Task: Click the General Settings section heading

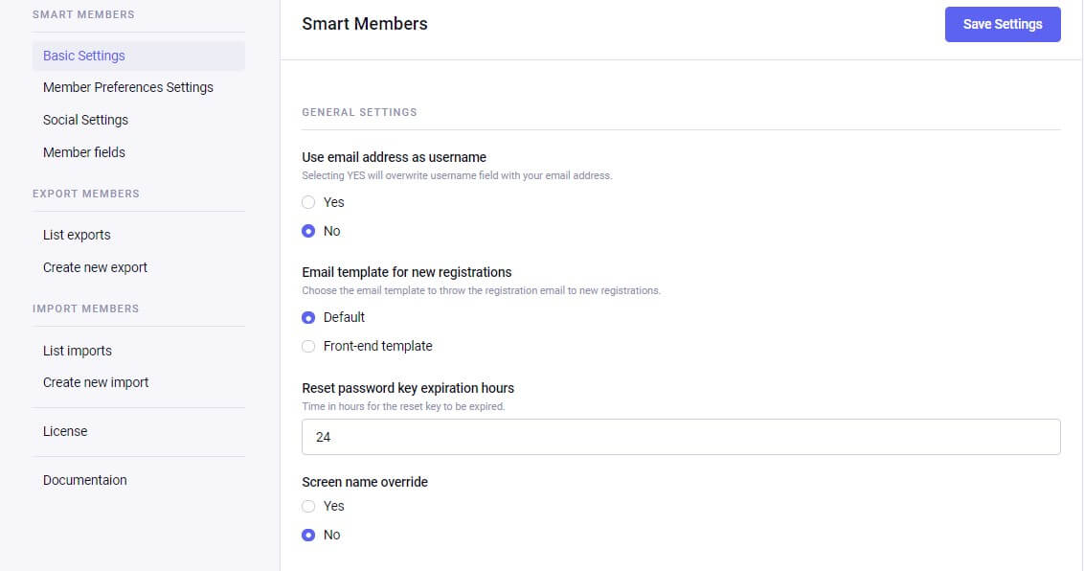Action: coord(359,112)
